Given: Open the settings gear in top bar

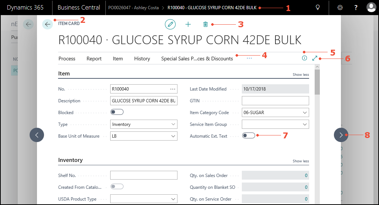Looking at the screenshot, I should coord(341,7).
